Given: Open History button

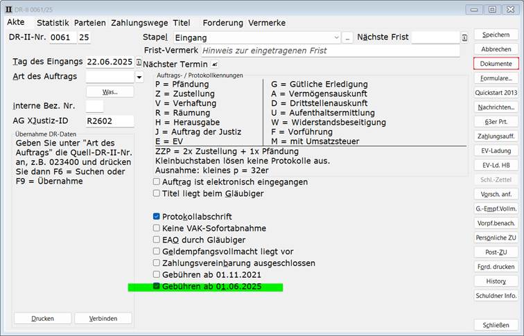Looking at the screenshot, I should pyautogui.click(x=496, y=281).
